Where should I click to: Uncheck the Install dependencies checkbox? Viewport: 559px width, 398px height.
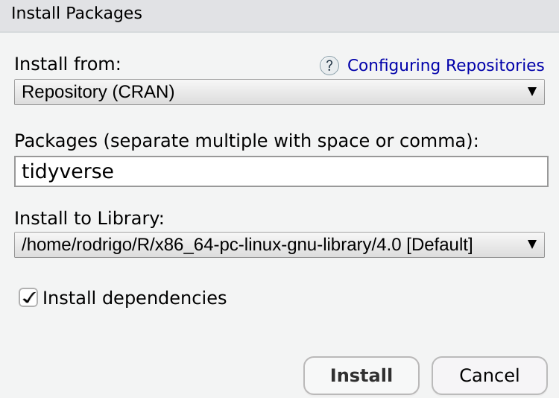[x=28, y=298]
